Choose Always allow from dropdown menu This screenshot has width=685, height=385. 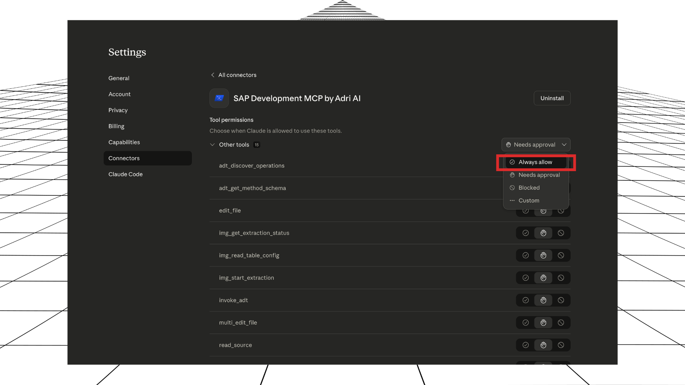535,162
